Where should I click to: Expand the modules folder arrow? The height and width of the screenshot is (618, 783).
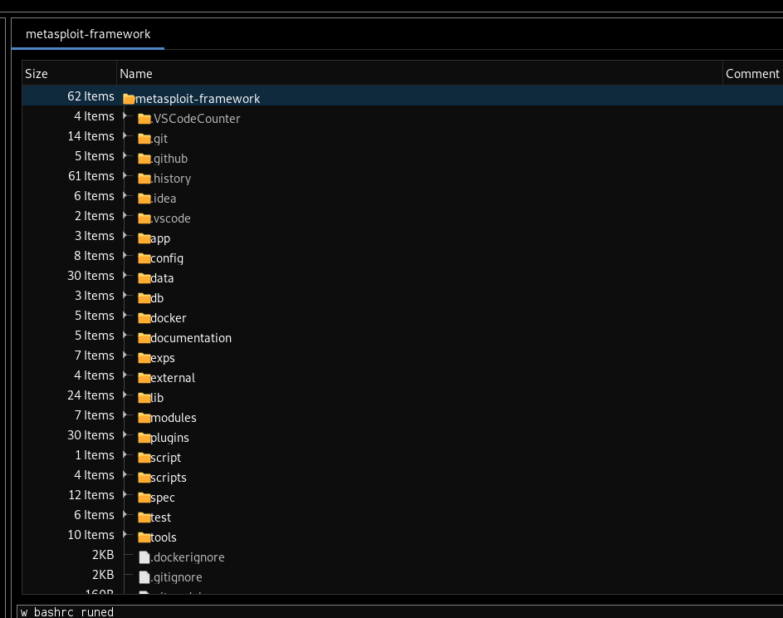point(125,414)
